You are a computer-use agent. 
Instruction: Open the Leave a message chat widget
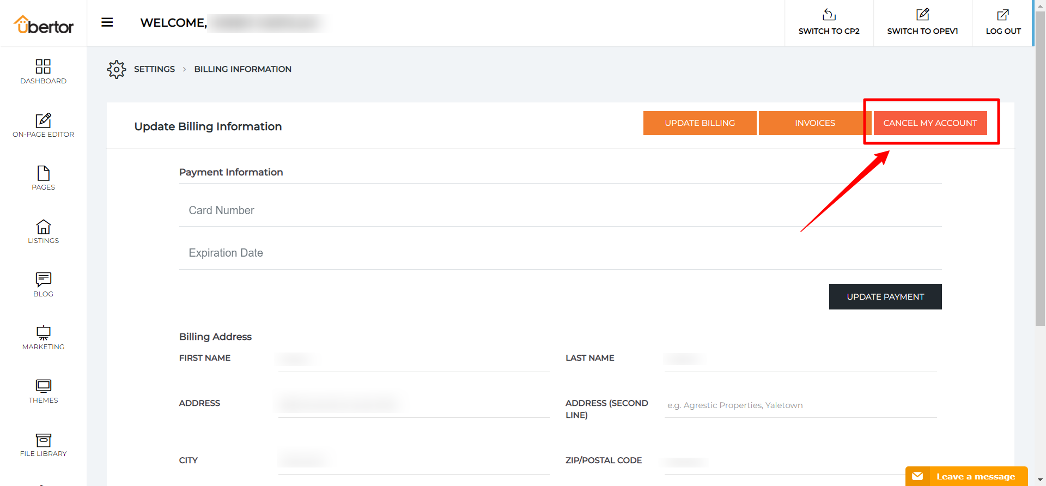[966, 476]
